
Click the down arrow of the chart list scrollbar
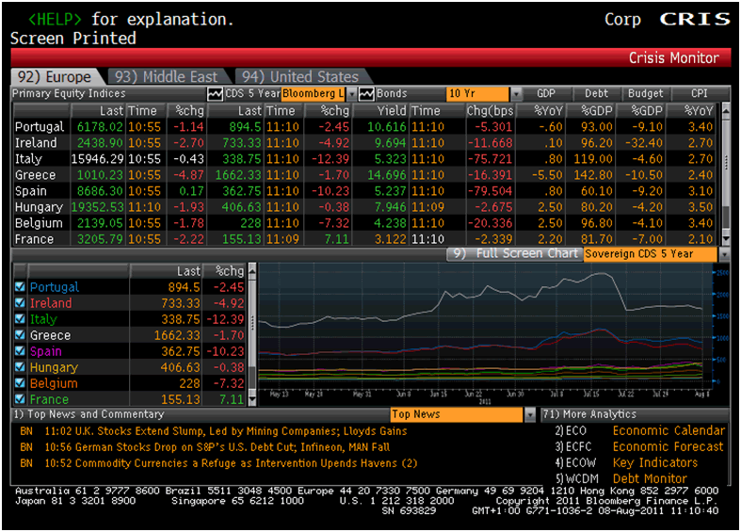click(252, 400)
